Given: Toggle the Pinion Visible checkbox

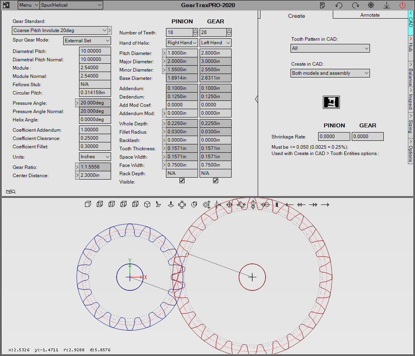Looking at the screenshot, I should 182,181.
